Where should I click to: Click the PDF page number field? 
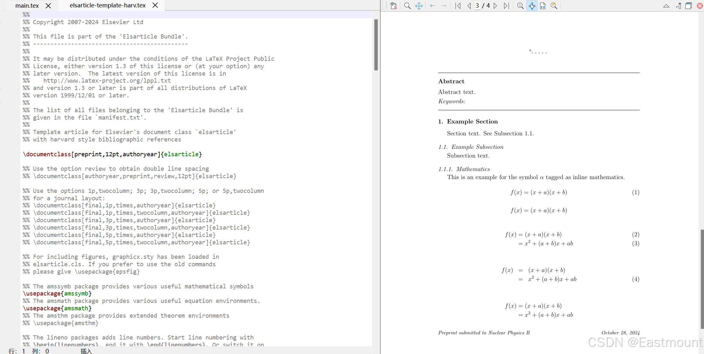(477, 6)
